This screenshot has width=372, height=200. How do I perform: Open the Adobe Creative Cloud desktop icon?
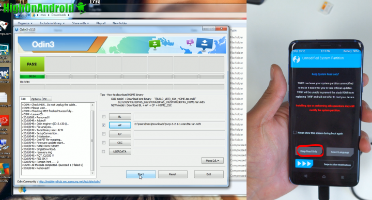pyautogui.click(x=4, y=121)
